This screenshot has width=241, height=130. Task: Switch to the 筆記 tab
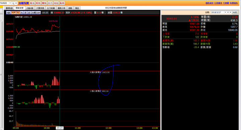point(77,8)
